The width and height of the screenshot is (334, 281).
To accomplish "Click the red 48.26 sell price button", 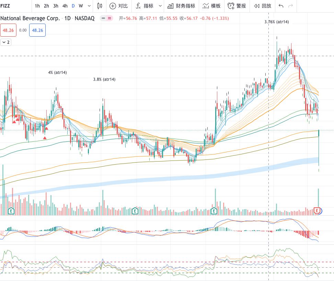I will coord(8,30).
